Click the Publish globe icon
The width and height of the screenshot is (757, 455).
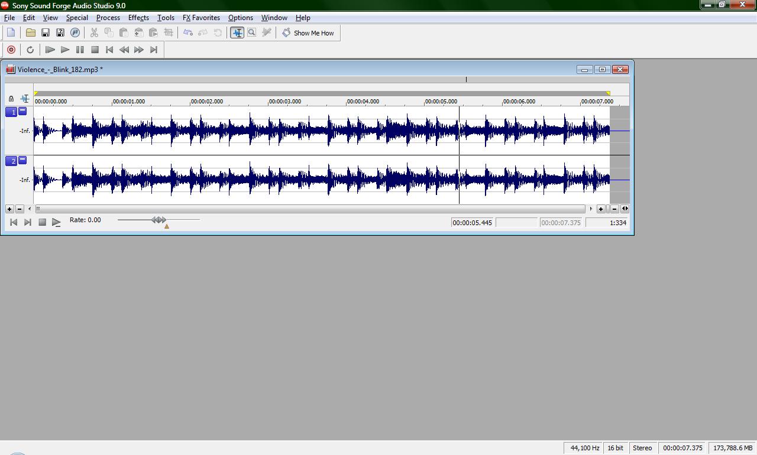coord(75,32)
